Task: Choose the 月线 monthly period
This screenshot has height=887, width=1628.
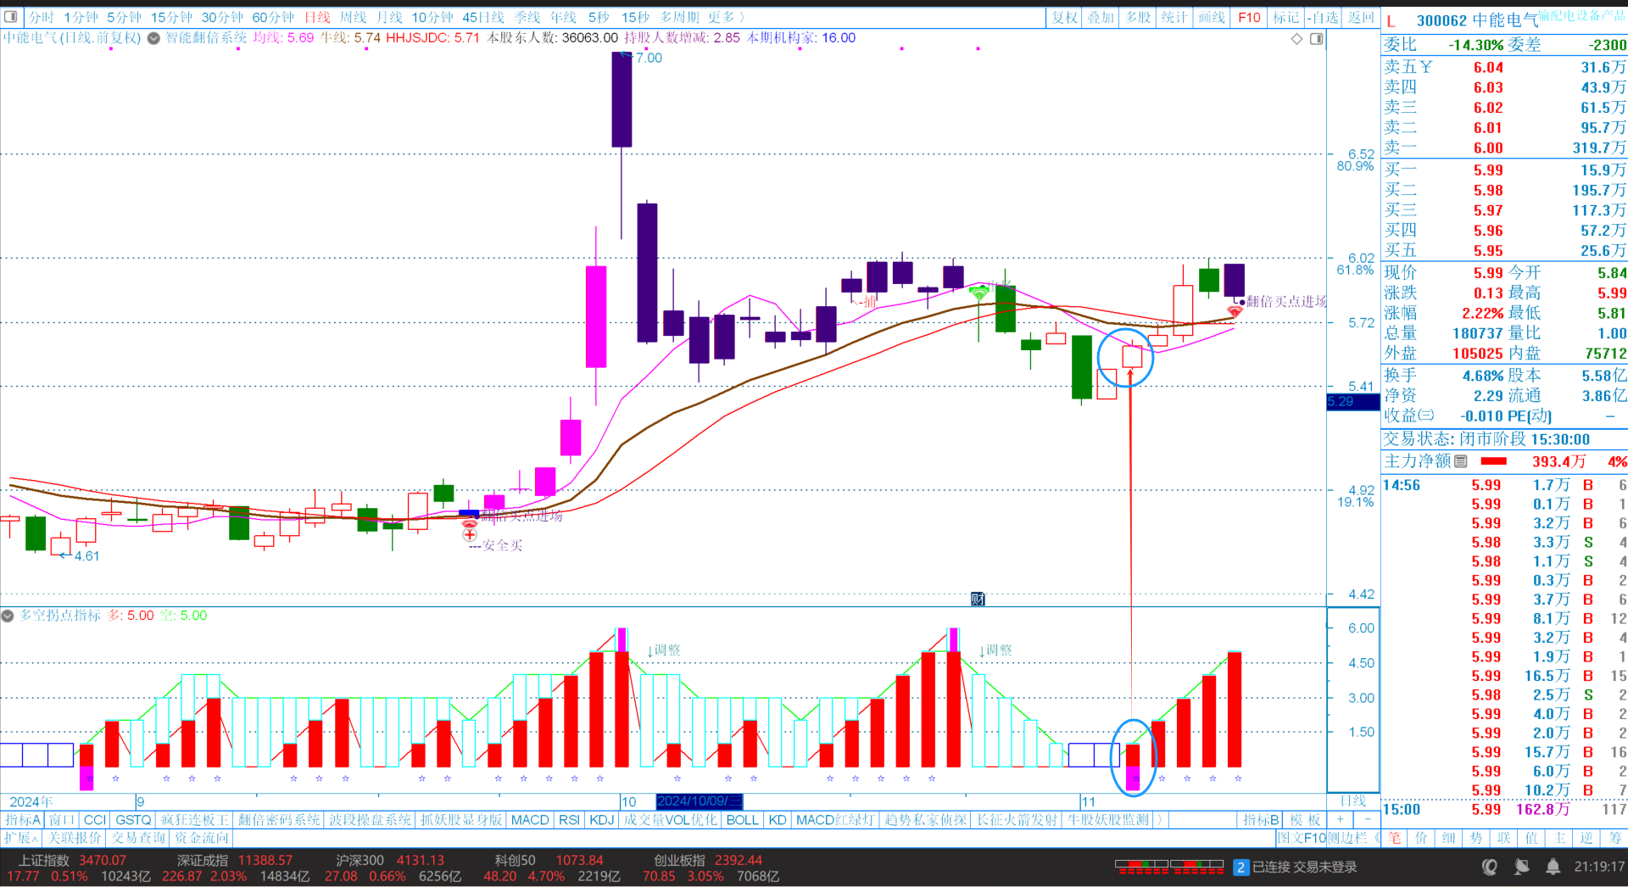Action: pos(389,17)
